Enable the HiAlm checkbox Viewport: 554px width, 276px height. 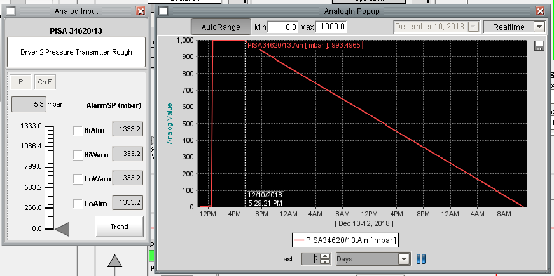pos(78,131)
